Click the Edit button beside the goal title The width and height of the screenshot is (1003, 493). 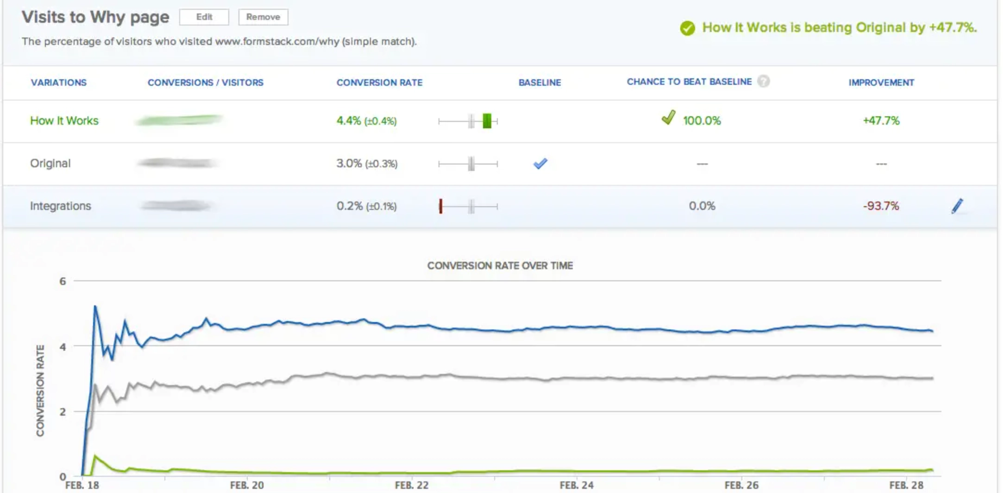[x=204, y=17]
